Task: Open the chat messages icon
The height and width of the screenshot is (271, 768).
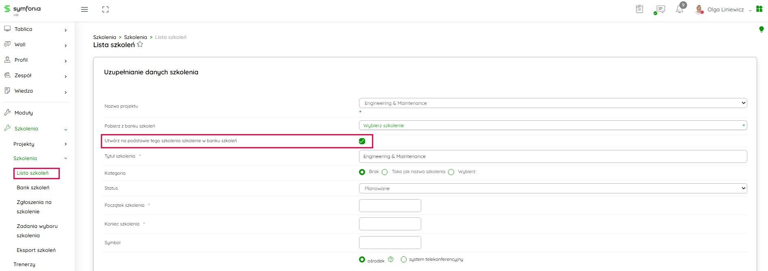Action: click(x=660, y=9)
